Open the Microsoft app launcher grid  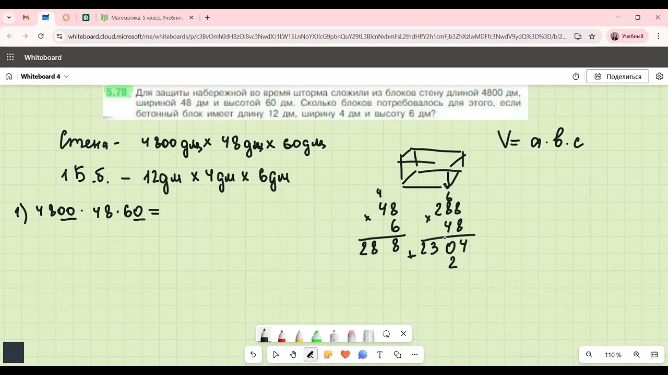[10, 57]
